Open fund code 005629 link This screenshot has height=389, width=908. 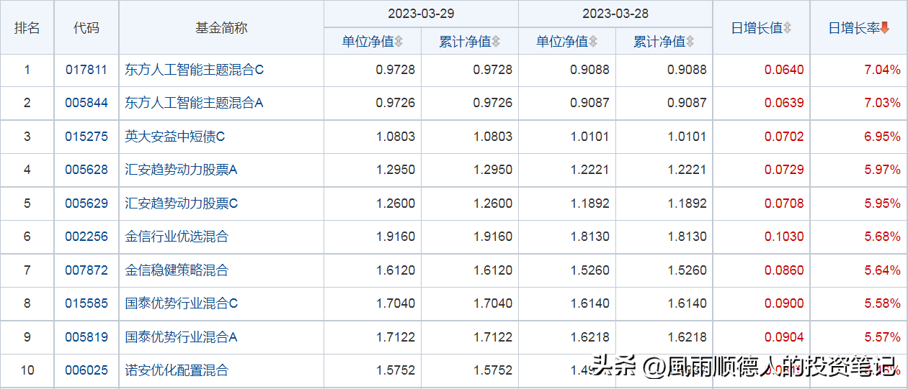pos(86,203)
